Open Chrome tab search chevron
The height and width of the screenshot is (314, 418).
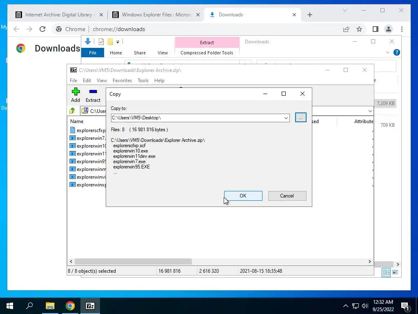(345, 10)
